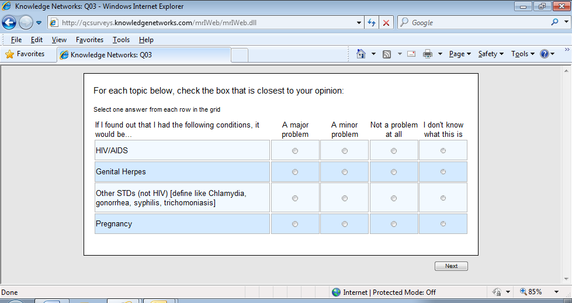Image resolution: width=572 pixels, height=303 pixels.
Task: Select Not a problem for Genital Herpes
Action: [394, 172]
